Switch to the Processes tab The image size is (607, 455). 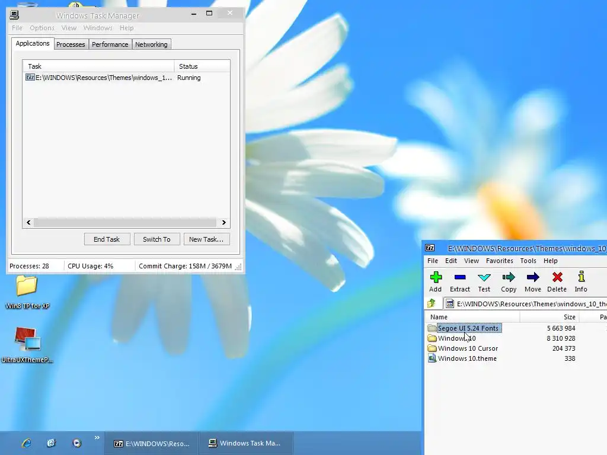[71, 44]
